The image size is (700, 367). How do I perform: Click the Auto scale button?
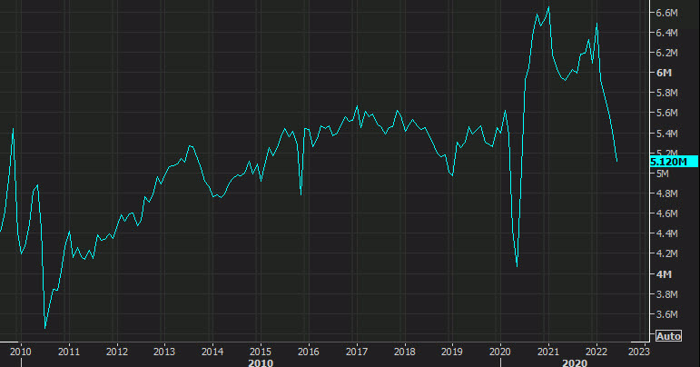click(x=667, y=335)
